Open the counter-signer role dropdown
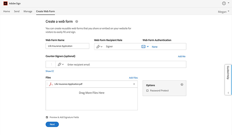This screenshot has width=232, height=135. pyautogui.click(x=61, y=64)
